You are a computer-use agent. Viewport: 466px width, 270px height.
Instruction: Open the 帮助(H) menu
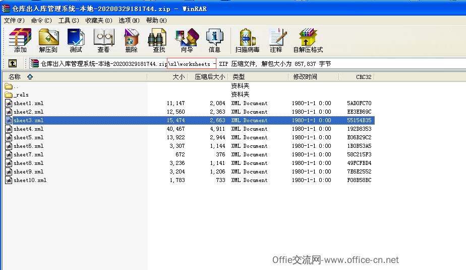click(x=156, y=21)
